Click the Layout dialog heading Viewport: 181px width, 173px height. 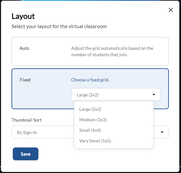23,16
